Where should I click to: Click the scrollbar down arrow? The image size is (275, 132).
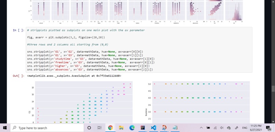[273, 122]
